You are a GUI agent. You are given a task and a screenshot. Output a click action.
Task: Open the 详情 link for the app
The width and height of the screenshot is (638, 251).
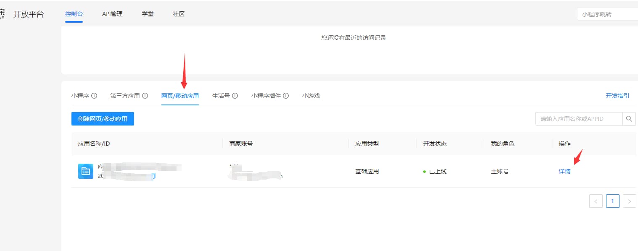[564, 171]
